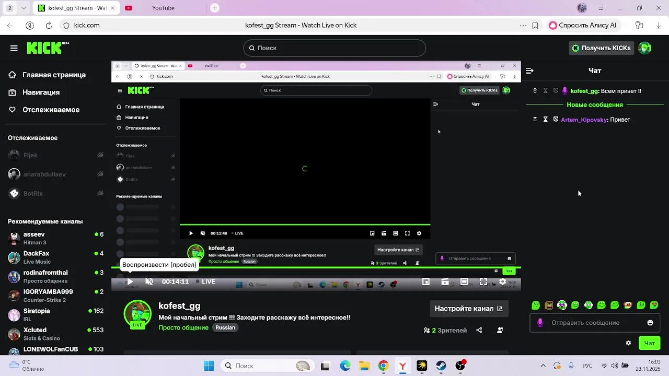Bookmark the page with the bookmark icon
This screenshot has height=376, width=669.
(535, 25)
